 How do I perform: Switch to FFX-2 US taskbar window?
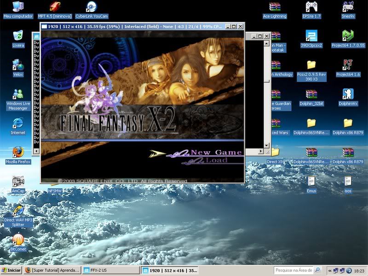[110, 270]
